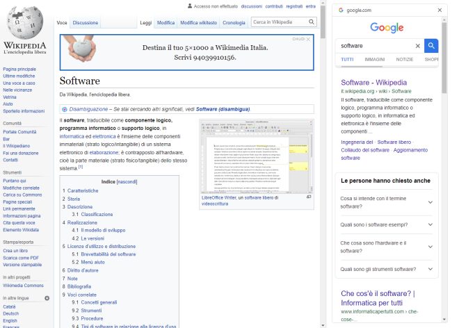452x328 pixels.
Task: Open the 'Software libero' sitelink
Action: coord(394,142)
